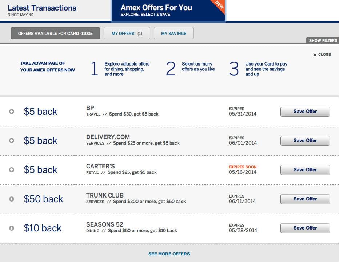This screenshot has height=262, width=339.
Task: Click 'Spend $30, get $5 back' text
Action: (x=133, y=114)
